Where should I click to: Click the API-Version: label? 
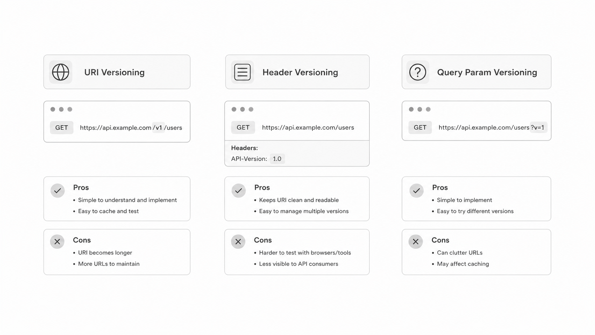coord(249,159)
